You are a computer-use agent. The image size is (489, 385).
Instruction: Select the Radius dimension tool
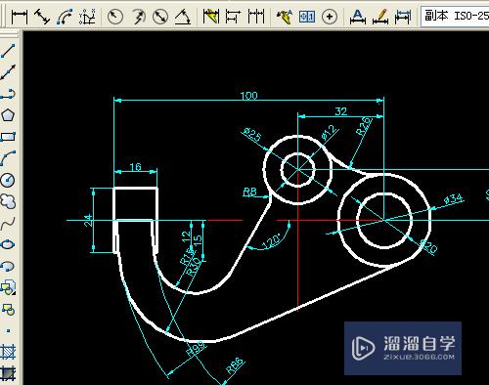(115, 17)
